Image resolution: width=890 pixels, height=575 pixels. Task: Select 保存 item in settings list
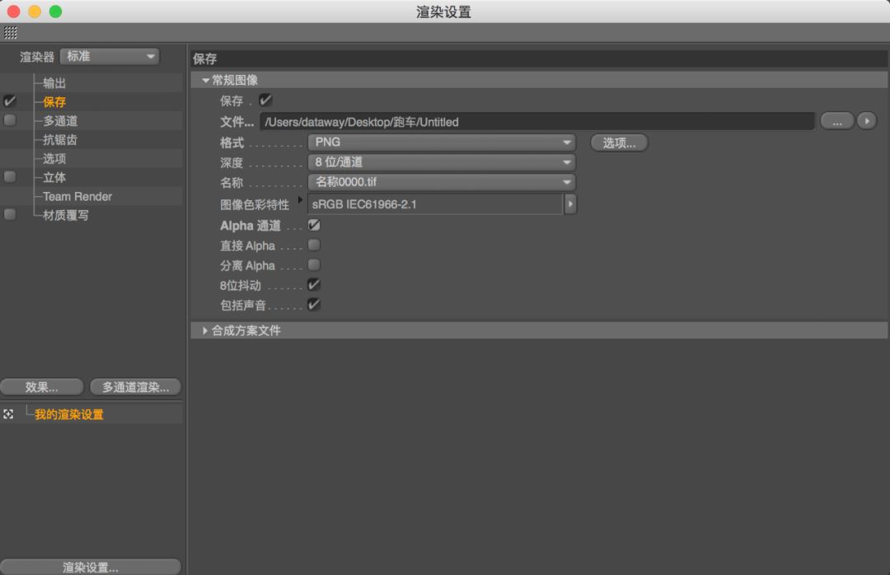pyautogui.click(x=54, y=101)
